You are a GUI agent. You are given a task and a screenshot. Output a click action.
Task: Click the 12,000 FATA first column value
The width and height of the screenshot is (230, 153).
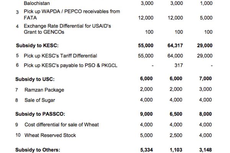146,18
